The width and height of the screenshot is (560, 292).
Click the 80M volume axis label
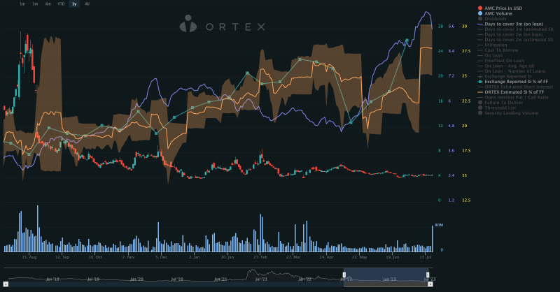pyautogui.click(x=439, y=226)
